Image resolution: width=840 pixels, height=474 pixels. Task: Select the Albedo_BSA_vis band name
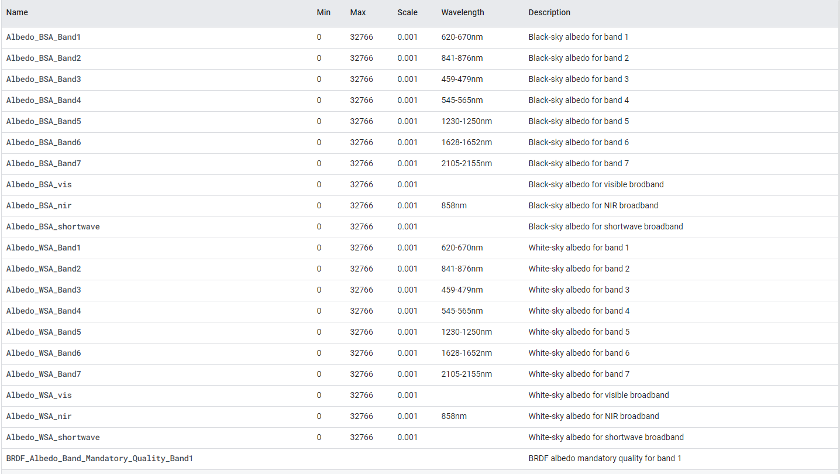tap(39, 184)
